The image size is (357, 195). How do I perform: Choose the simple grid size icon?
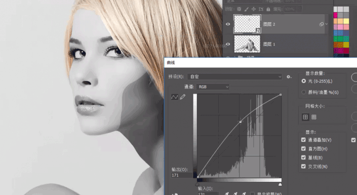click(305, 117)
